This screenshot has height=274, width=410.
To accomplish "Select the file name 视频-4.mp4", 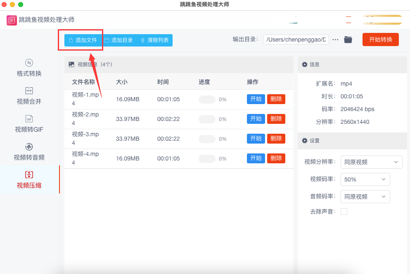I will 85,158.
